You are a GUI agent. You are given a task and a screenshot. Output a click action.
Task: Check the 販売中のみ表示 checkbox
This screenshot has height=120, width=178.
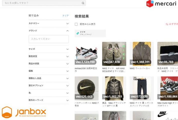tap(76, 24)
